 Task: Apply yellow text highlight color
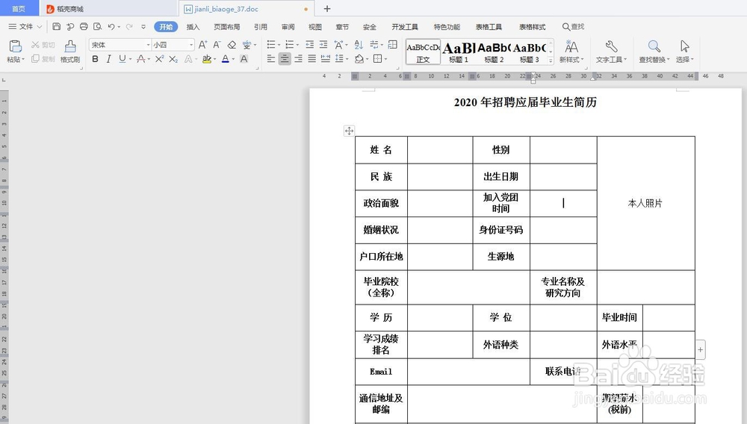tap(207, 59)
